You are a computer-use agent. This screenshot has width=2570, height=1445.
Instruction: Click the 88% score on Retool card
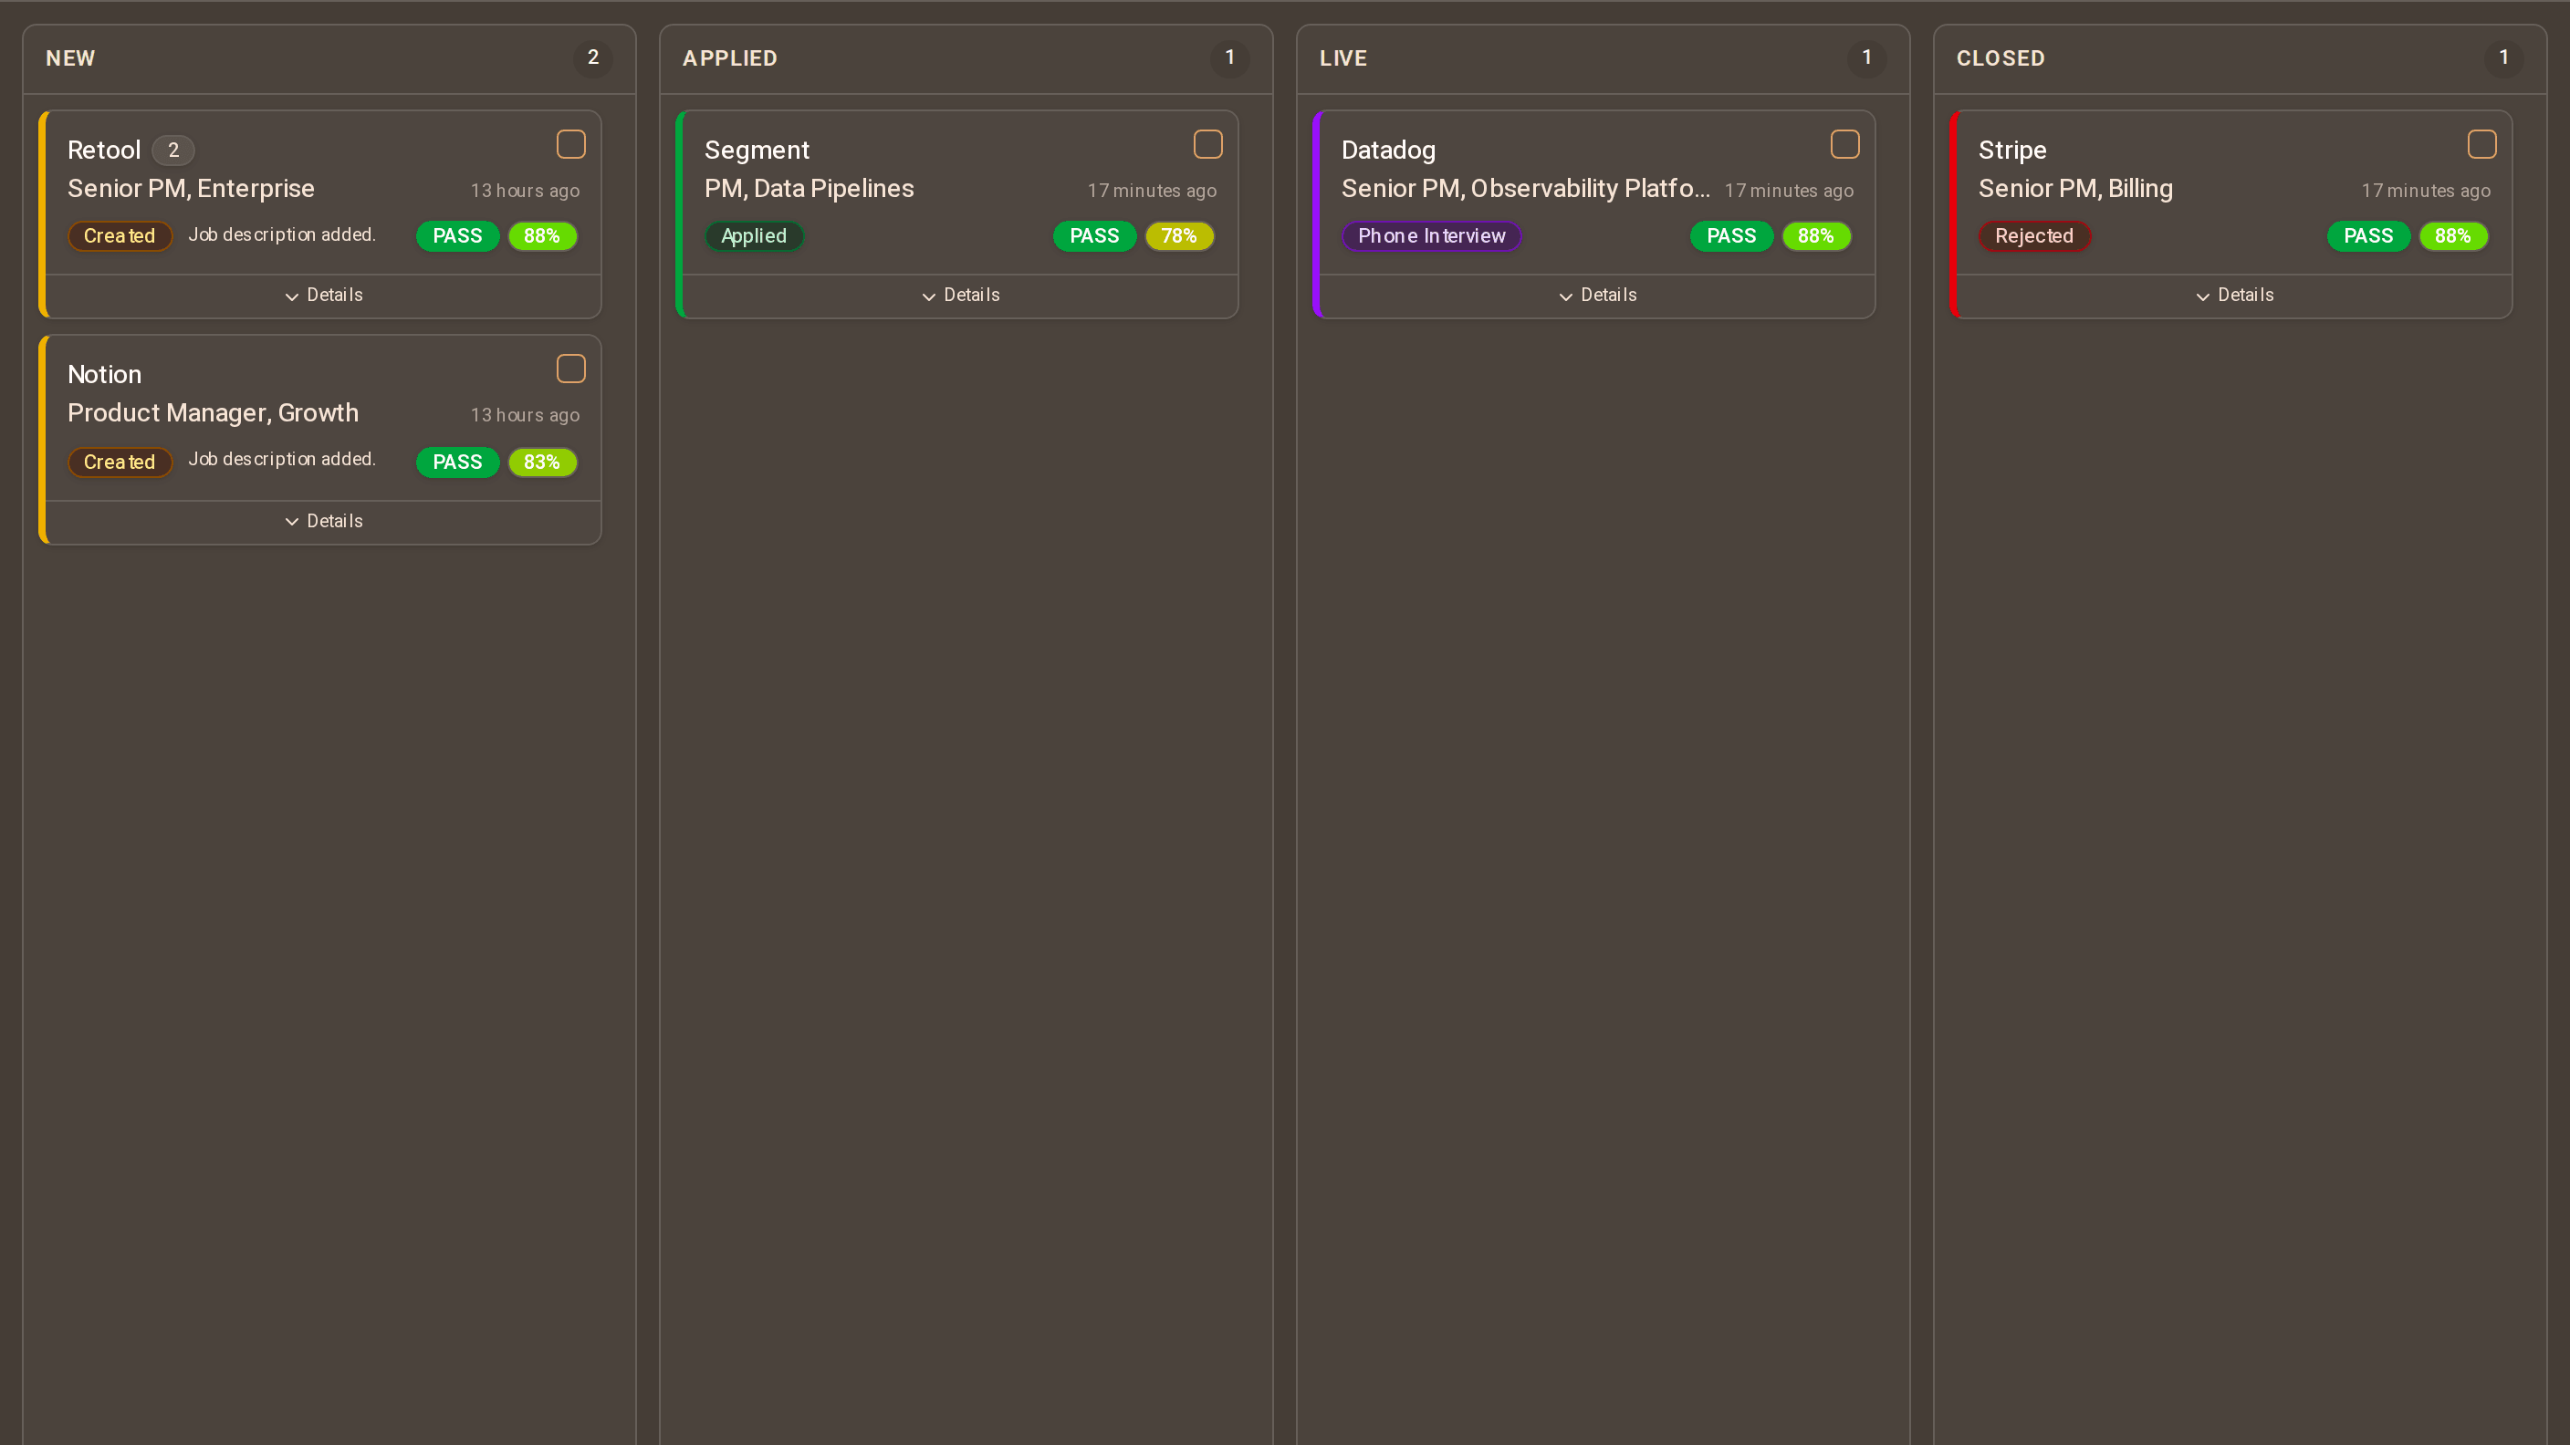542,236
